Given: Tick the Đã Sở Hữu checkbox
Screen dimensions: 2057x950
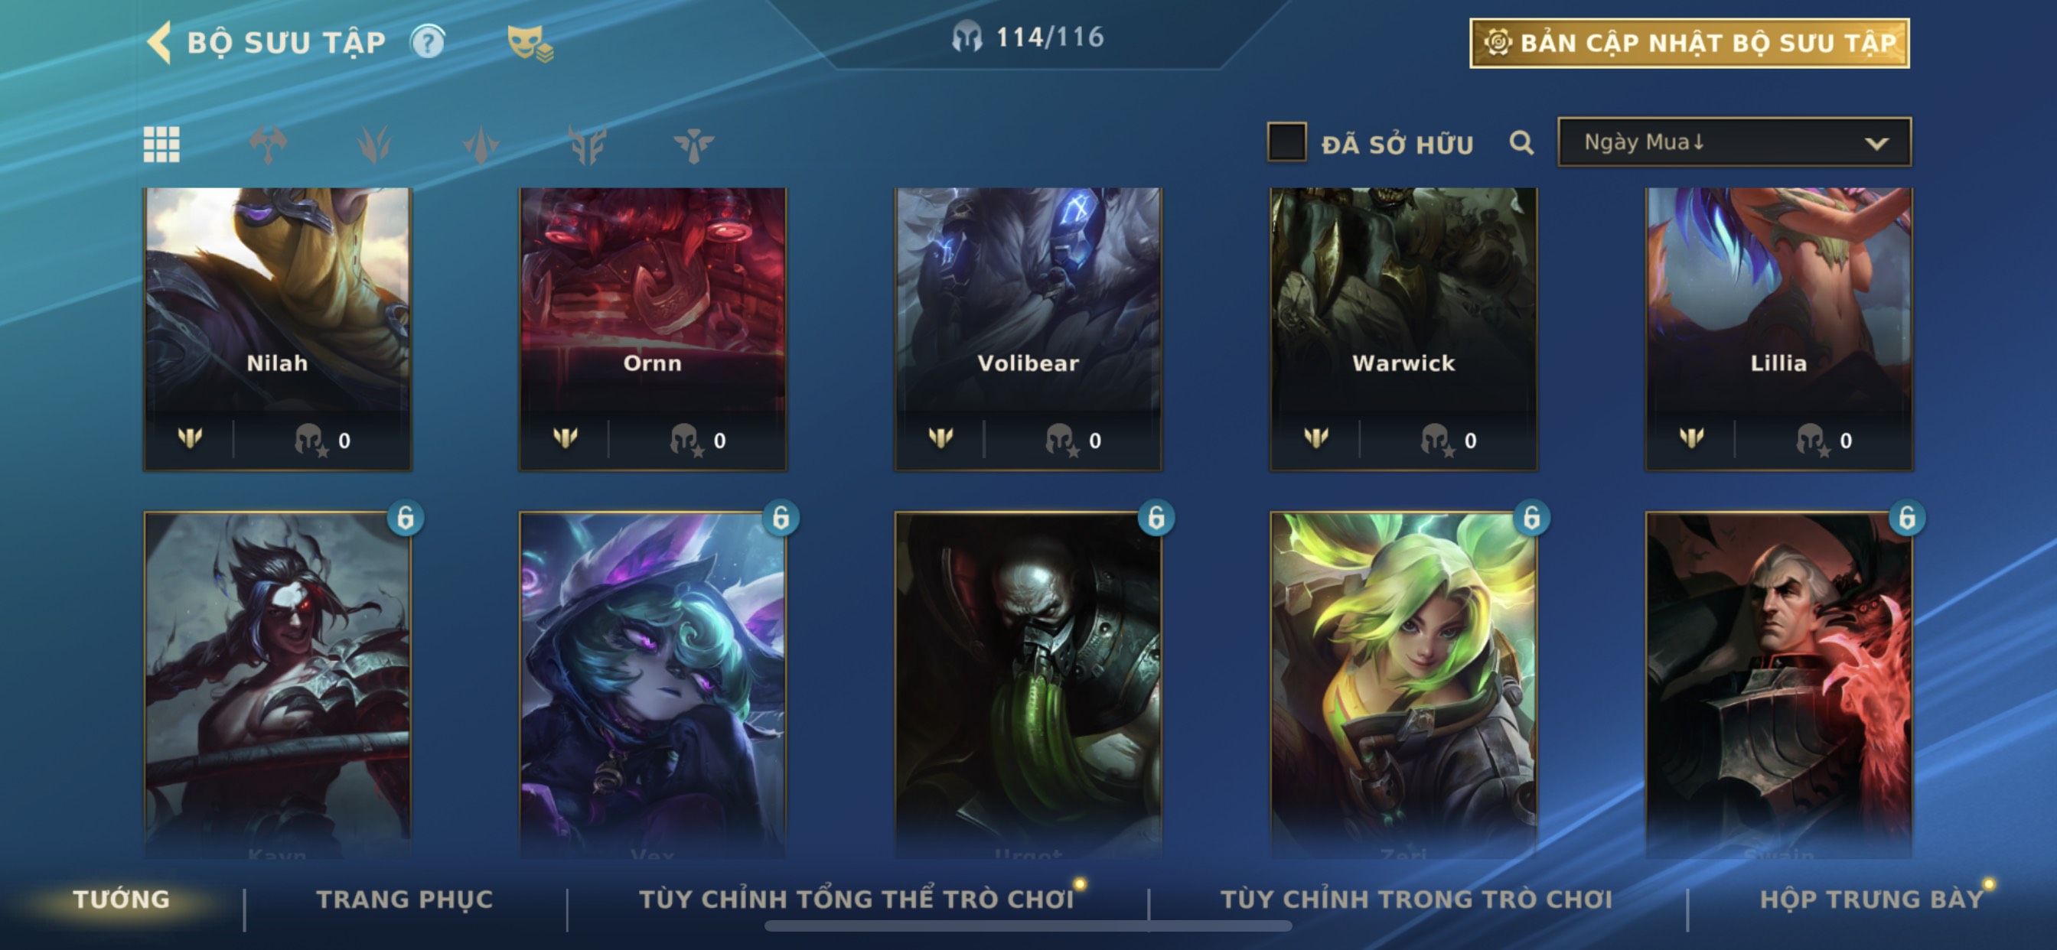Looking at the screenshot, I should (1286, 142).
